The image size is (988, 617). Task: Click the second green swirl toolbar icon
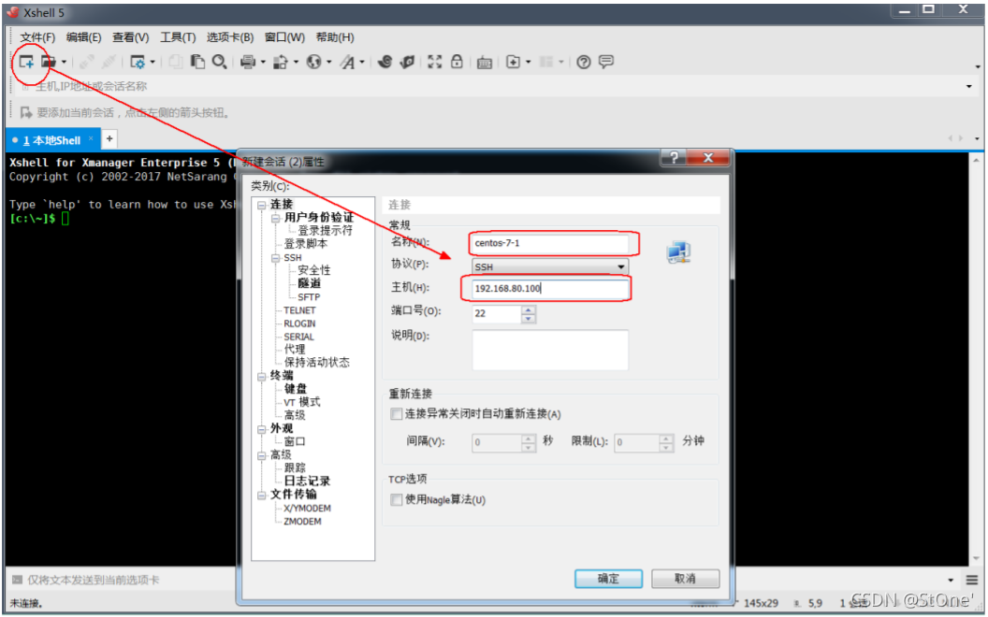408,62
